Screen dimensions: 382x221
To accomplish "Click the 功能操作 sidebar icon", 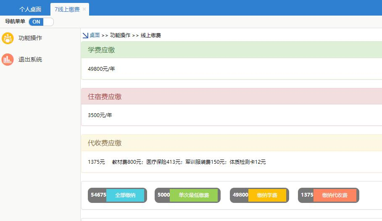I will (8, 38).
